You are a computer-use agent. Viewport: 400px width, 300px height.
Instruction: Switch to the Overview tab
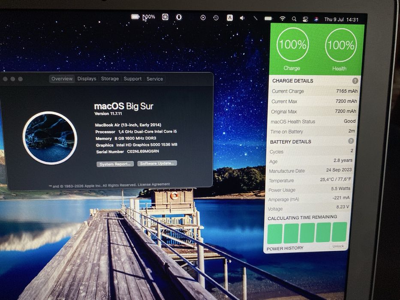[x=62, y=78]
